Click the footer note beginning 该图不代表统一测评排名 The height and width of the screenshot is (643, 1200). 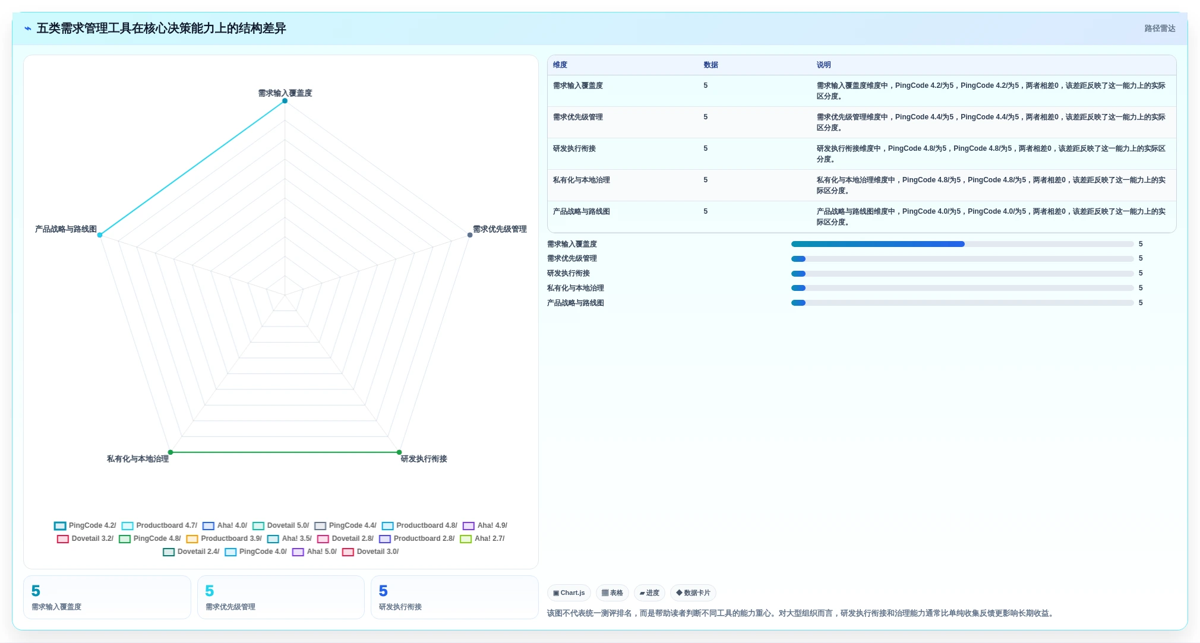(x=801, y=613)
